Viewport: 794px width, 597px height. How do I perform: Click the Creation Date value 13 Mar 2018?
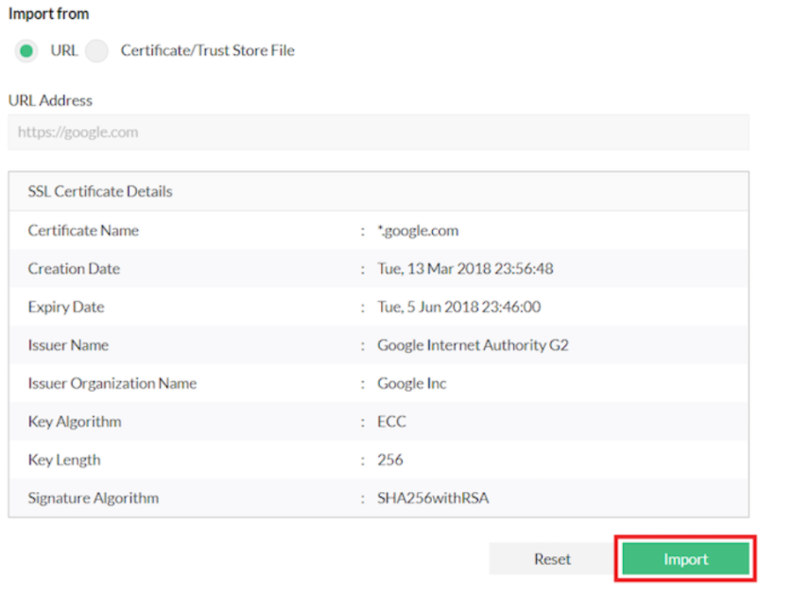(x=465, y=269)
